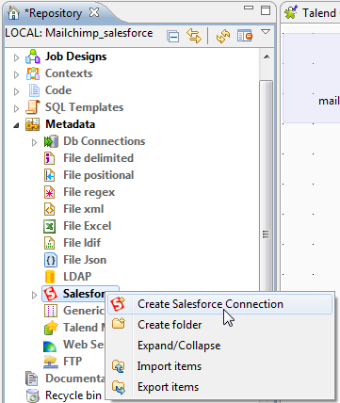Select the File Excel metadata icon

point(50,226)
